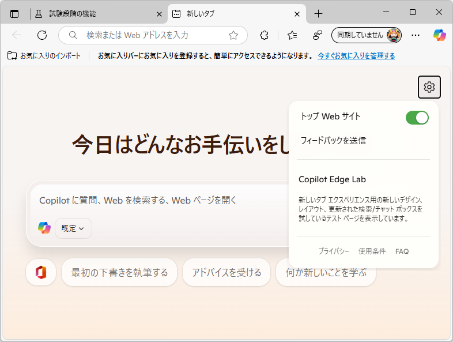Click the Microsoft 365 Office icon chip
The height and width of the screenshot is (342, 453).
pyautogui.click(x=41, y=272)
